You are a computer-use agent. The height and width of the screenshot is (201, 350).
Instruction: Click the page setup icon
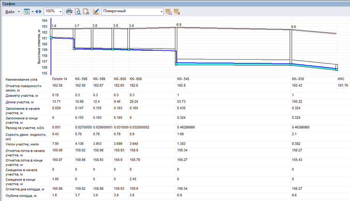pos(86,11)
